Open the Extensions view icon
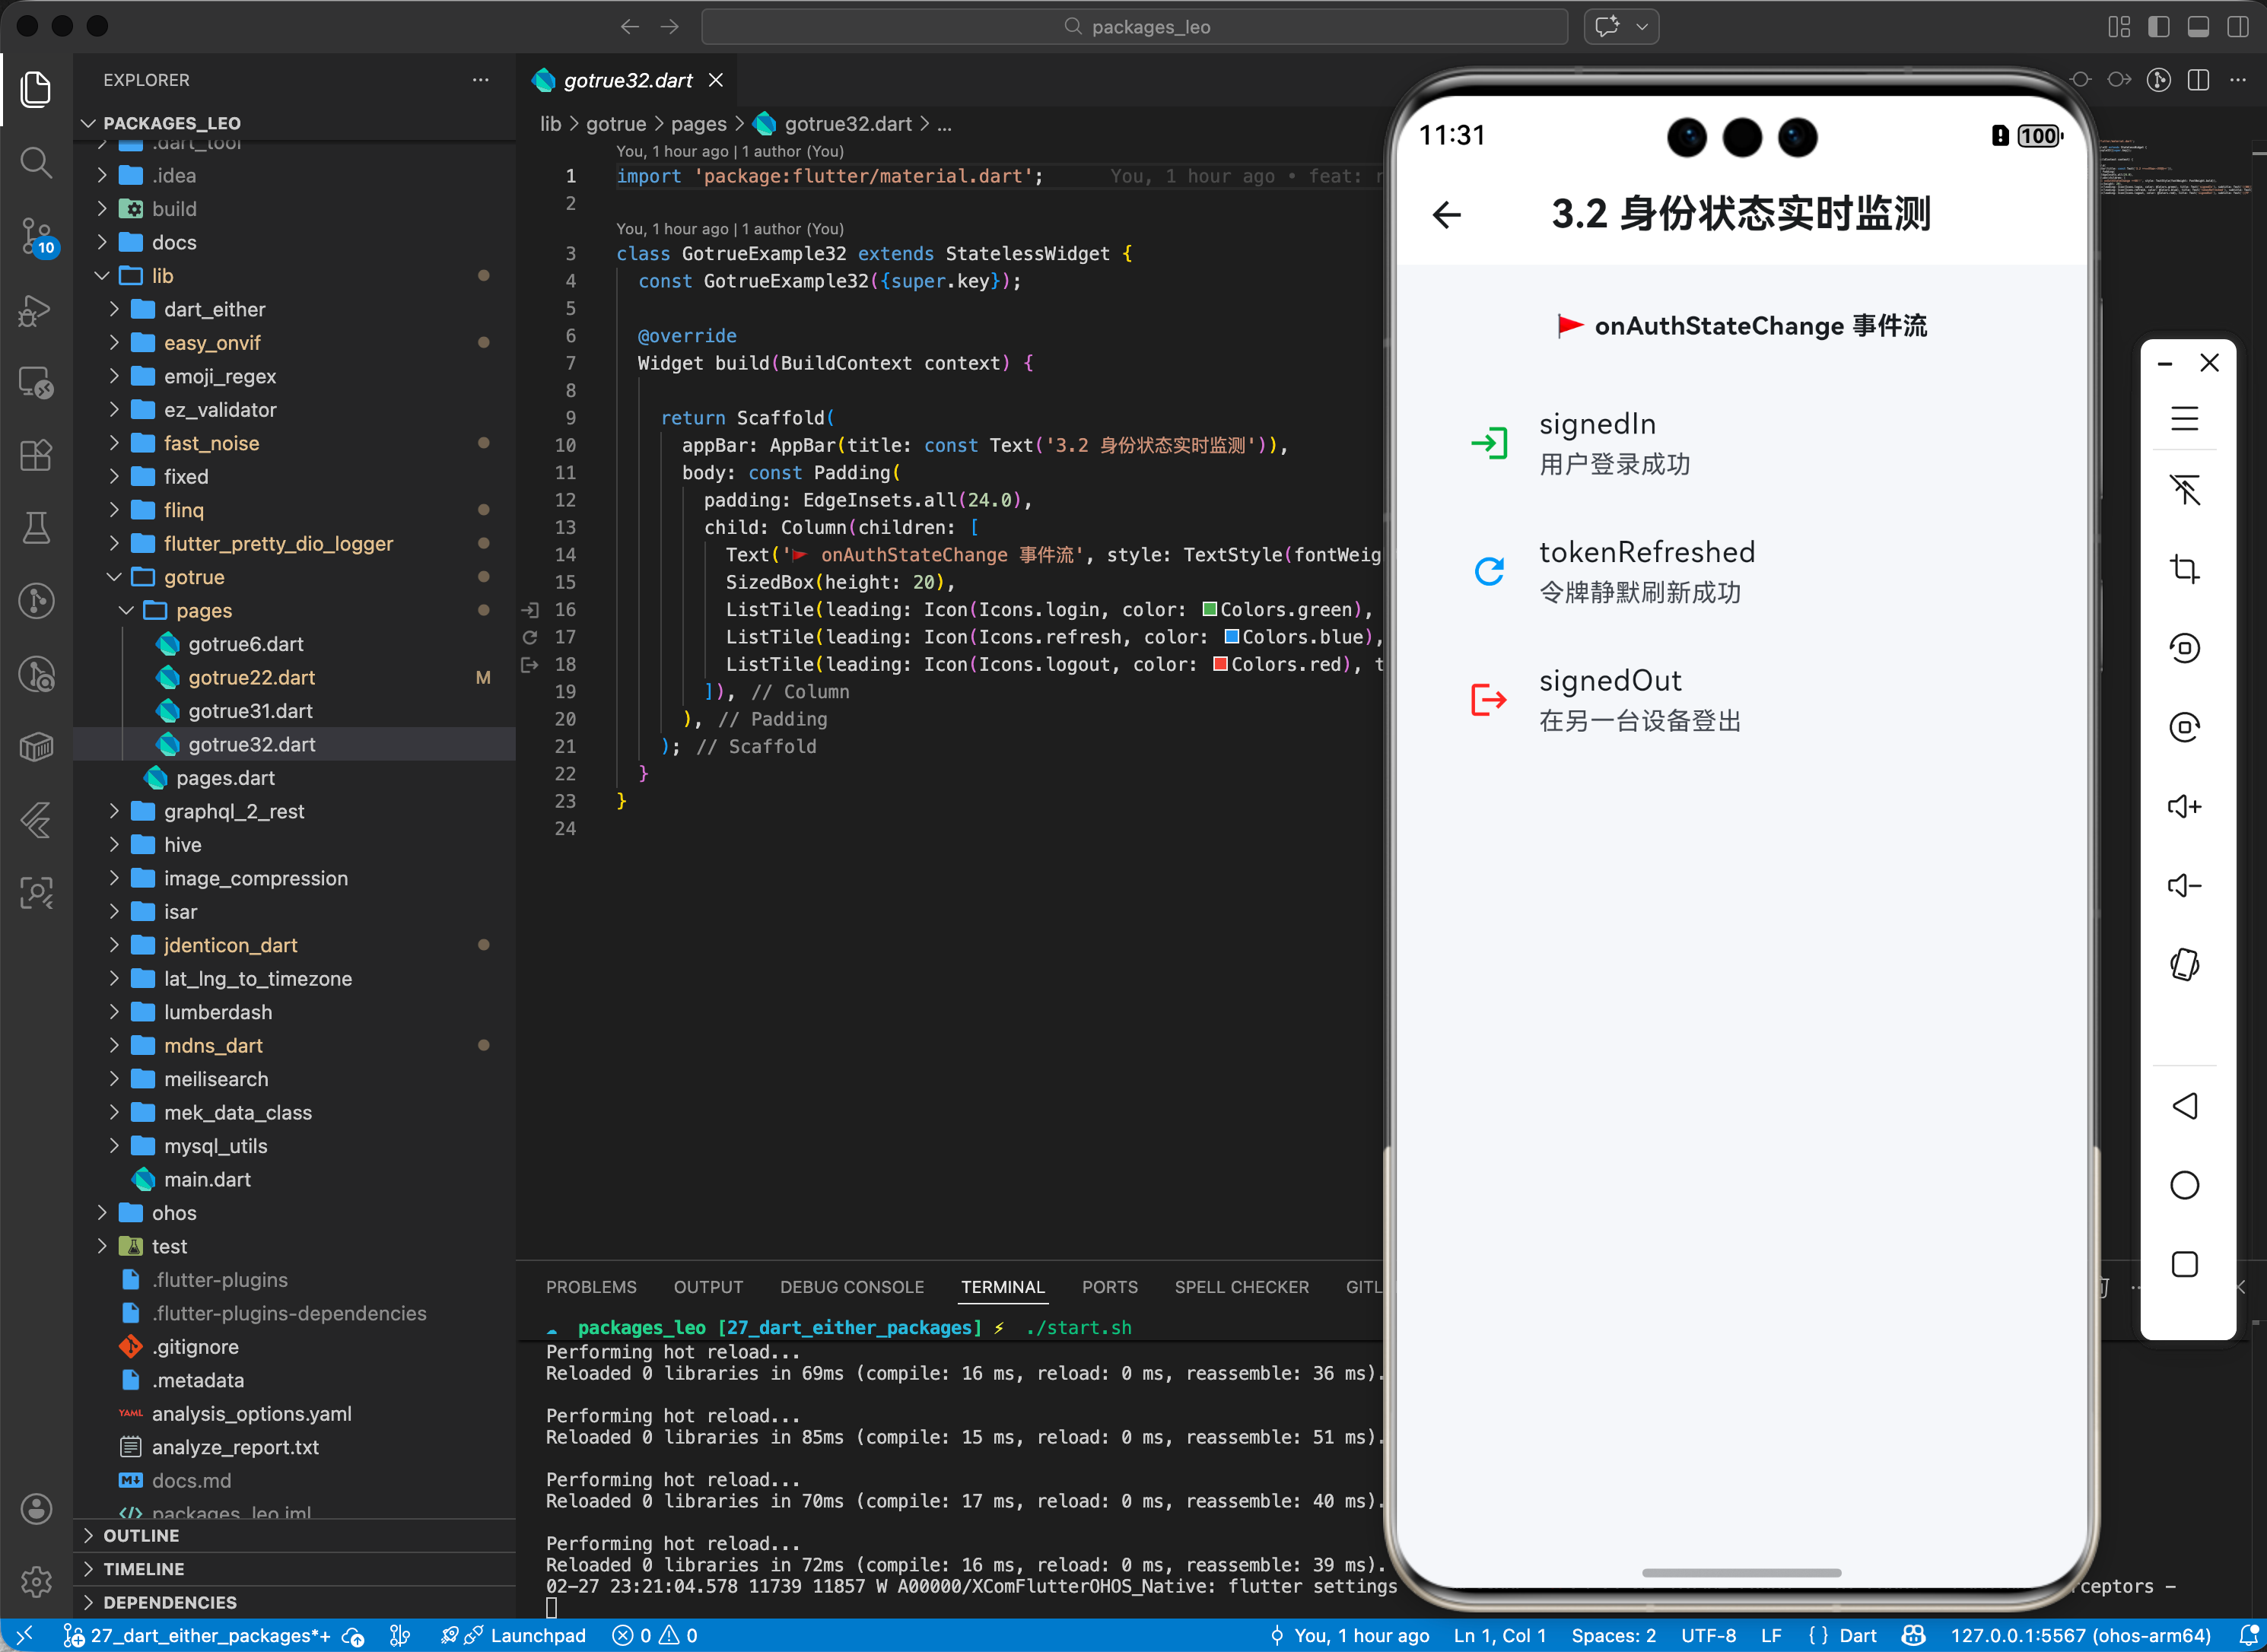Screen dimensions: 2267x1652 tap(36, 455)
